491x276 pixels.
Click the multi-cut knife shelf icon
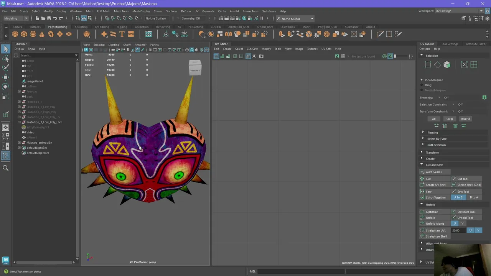click(x=380, y=34)
